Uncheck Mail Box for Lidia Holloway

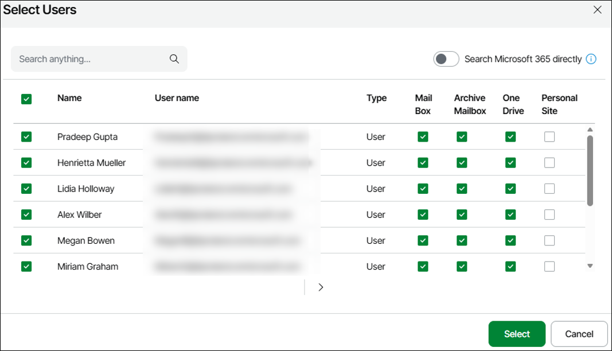tap(423, 189)
